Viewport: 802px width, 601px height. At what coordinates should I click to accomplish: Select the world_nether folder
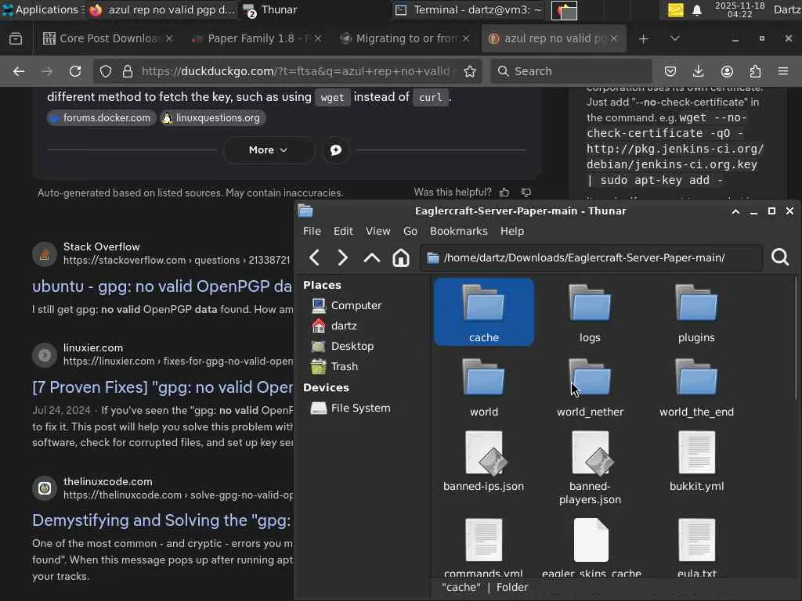coord(590,387)
